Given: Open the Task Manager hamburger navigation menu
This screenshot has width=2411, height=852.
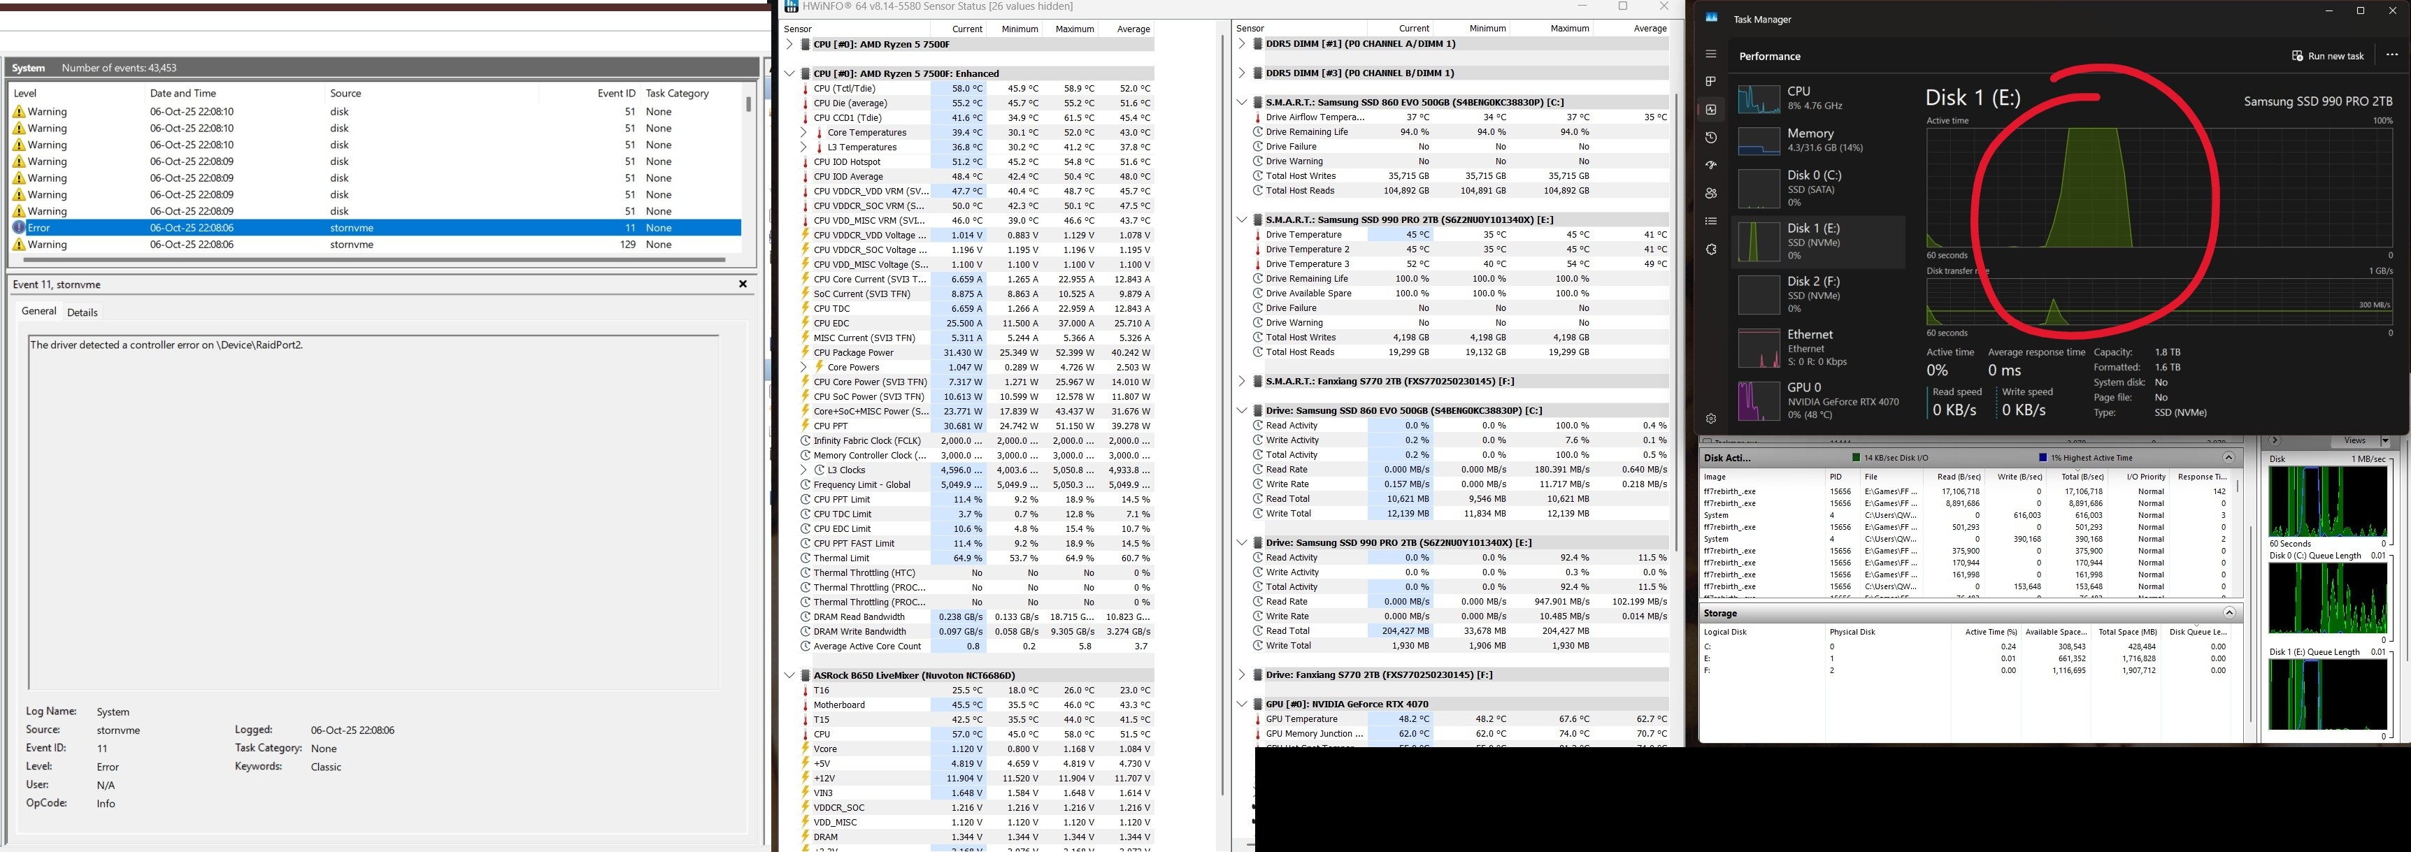Looking at the screenshot, I should click(1711, 55).
